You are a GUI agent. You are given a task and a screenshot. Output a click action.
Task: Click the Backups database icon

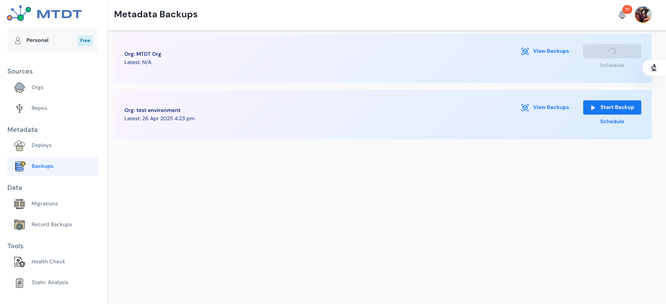pyautogui.click(x=20, y=166)
